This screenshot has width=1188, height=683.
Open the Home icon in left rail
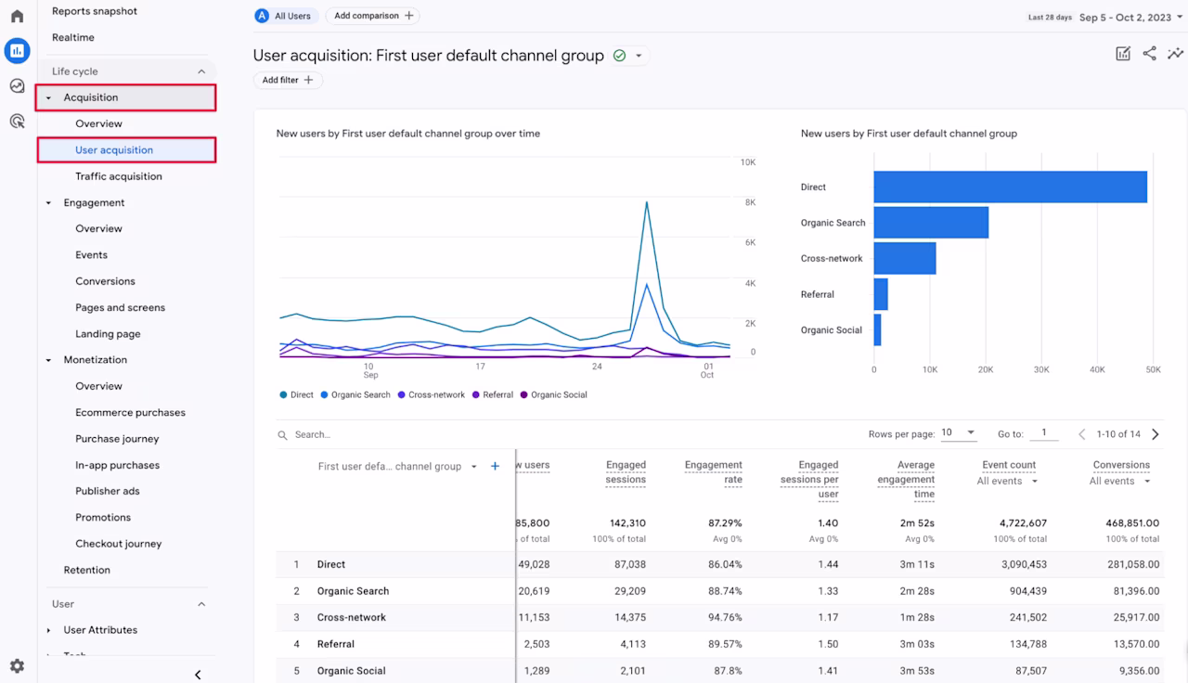click(x=17, y=16)
